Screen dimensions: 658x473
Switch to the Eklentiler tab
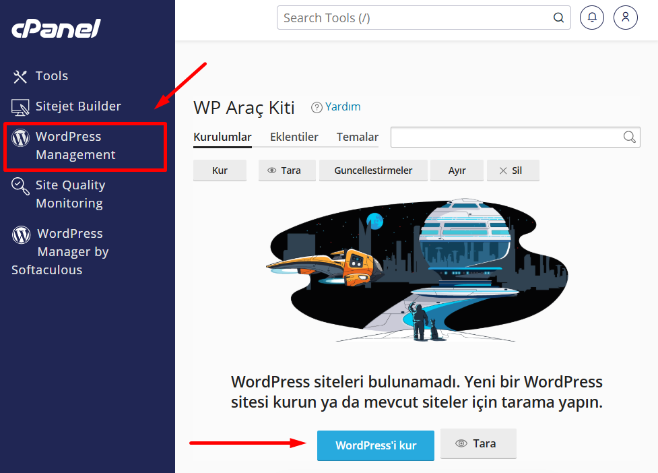click(294, 137)
